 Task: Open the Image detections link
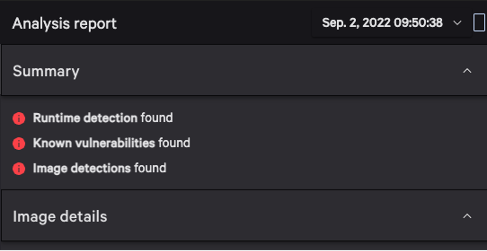(82, 168)
